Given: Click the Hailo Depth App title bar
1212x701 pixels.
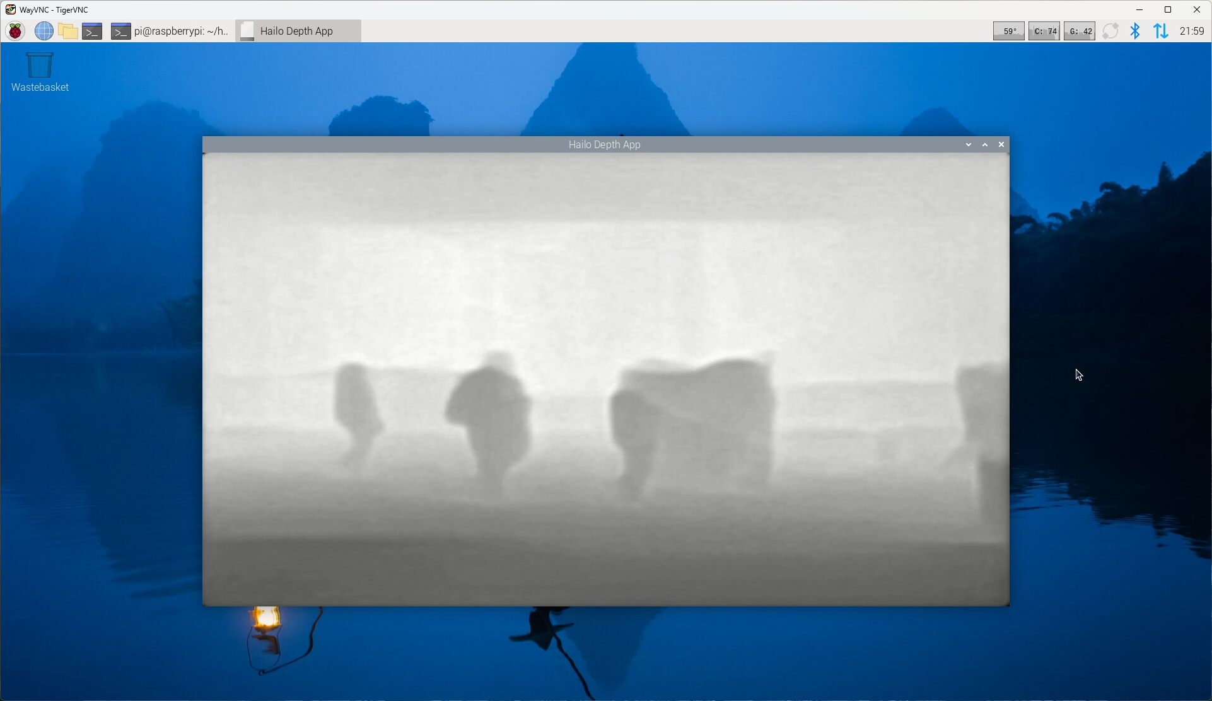Looking at the screenshot, I should point(604,144).
